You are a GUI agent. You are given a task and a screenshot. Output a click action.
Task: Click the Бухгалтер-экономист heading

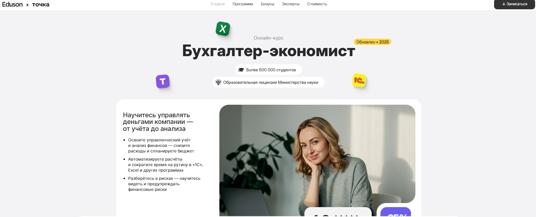(269, 51)
